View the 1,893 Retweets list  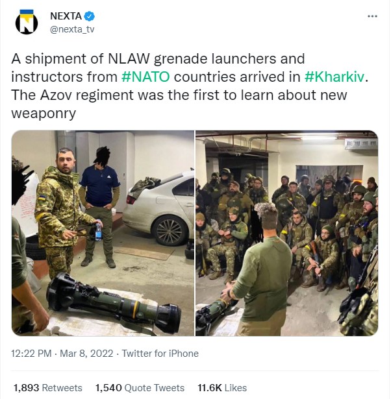click(48, 387)
